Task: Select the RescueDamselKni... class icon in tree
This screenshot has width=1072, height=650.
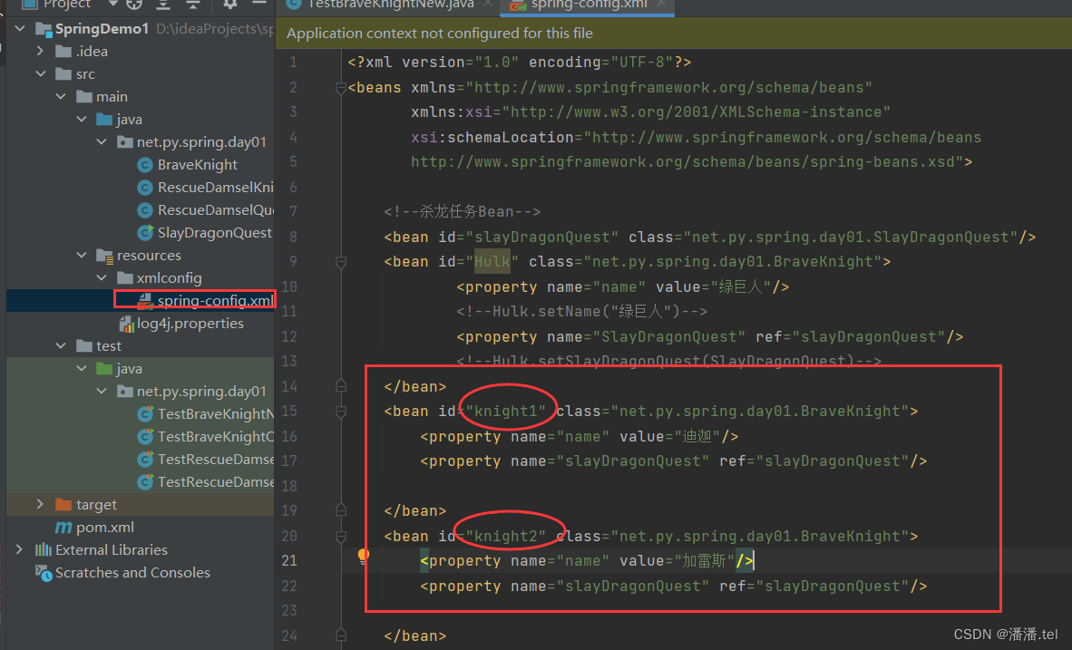Action: pos(144,188)
